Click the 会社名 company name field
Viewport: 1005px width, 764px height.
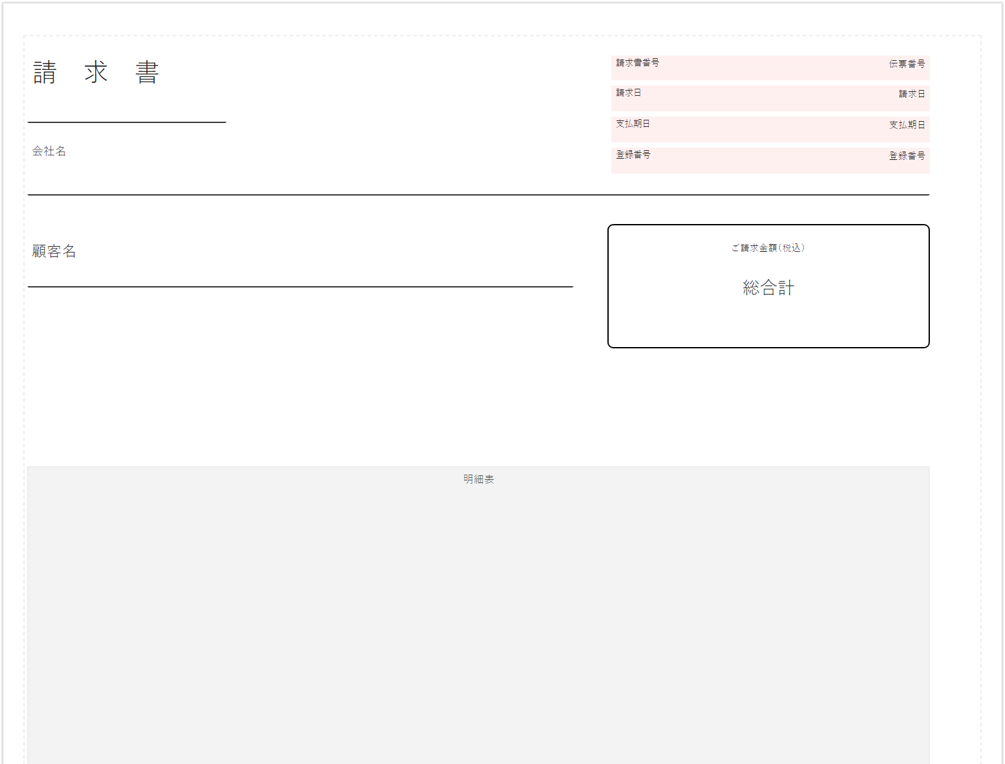point(49,151)
